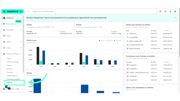Expand the Boîte à importer chevron

tap(21, 24)
